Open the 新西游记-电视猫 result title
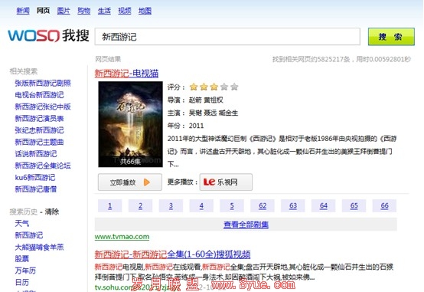The image size is (424, 292). (x=126, y=74)
